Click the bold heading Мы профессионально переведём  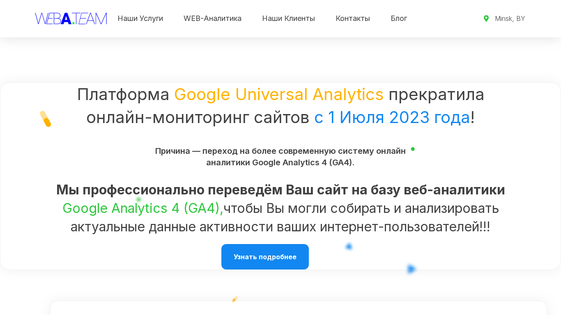[x=280, y=190]
